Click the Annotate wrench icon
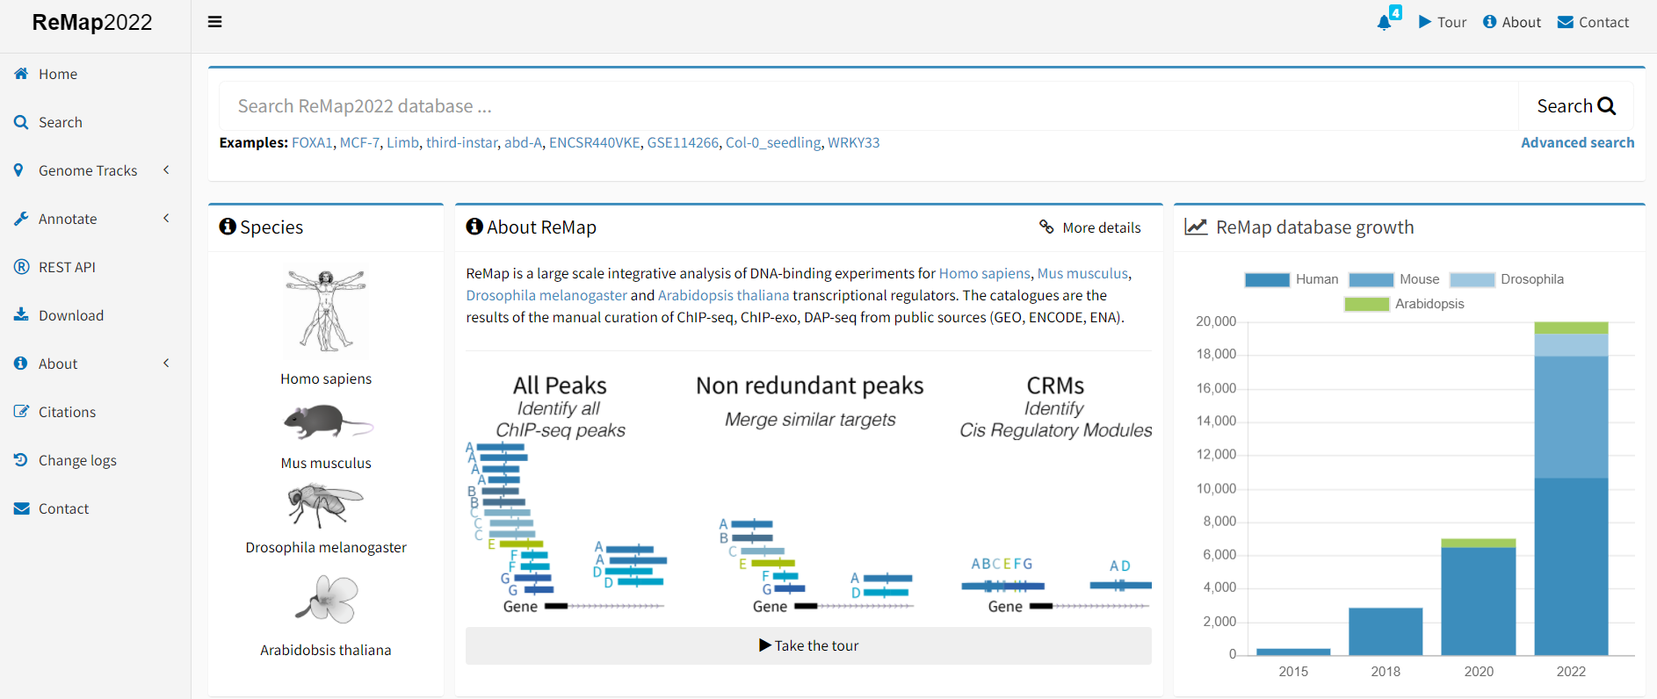 (21, 219)
